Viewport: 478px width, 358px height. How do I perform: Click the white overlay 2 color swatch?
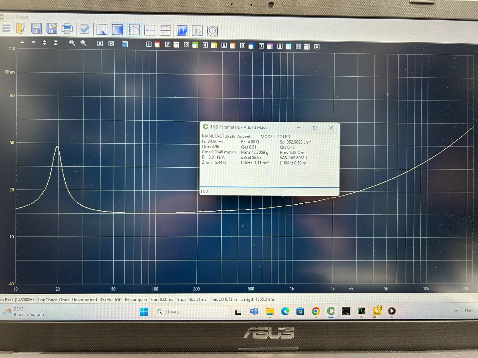[x=176, y=45]
